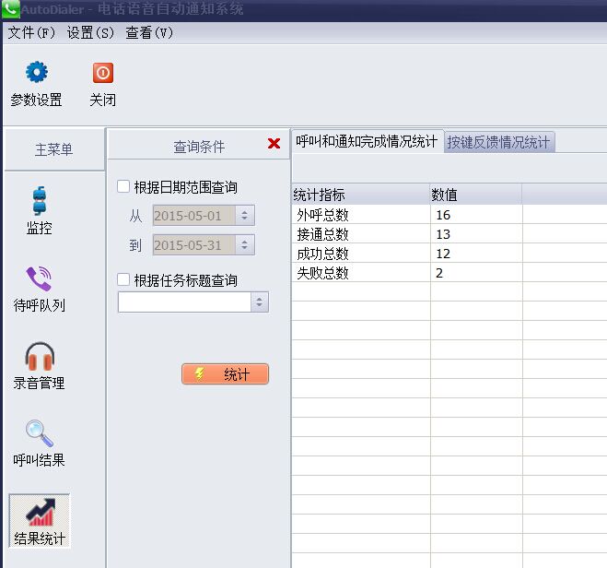
Task: Open 录音管理 headphone icon
Action: coord(39,356)
